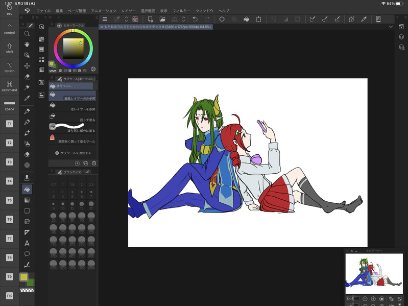The height and width of the screenshot is (306, 408).
Task: Select the Text tool
Action: click(27, 243)
